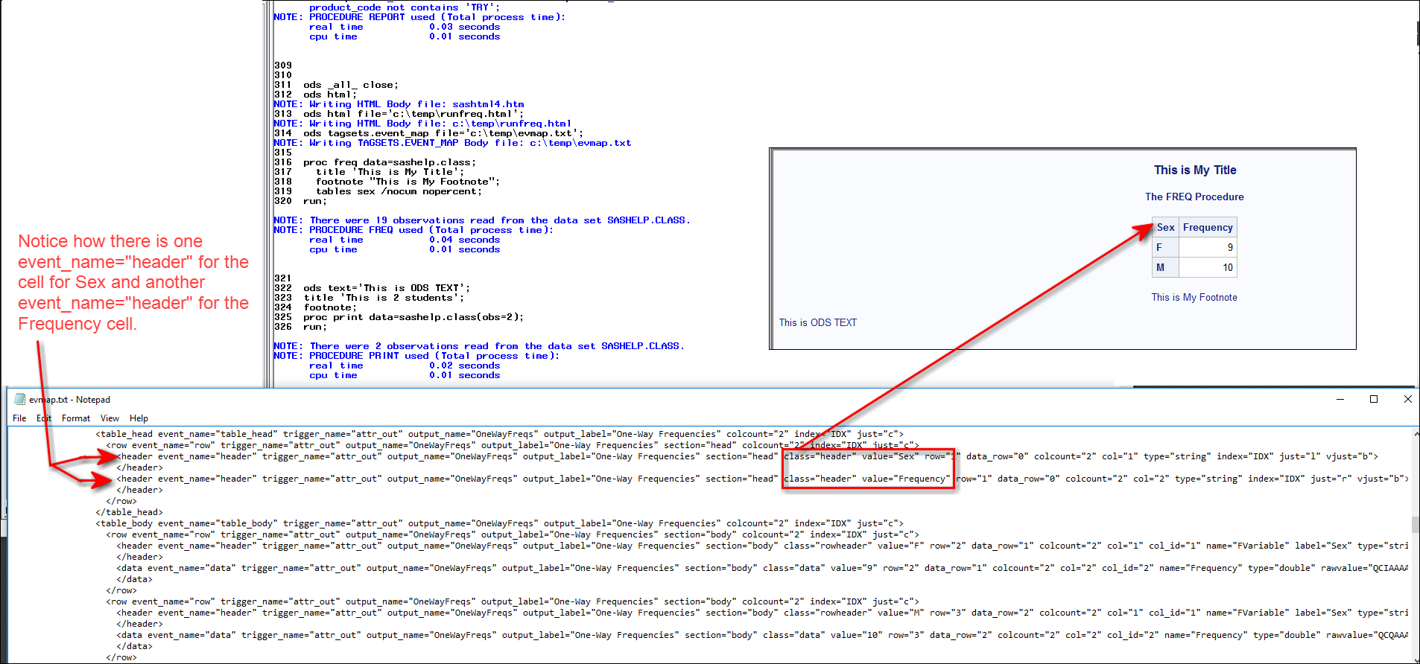Close the evmap.txt Notepad window
1420x664 pixels.
pyautogui.click(x=1407, y=399)
